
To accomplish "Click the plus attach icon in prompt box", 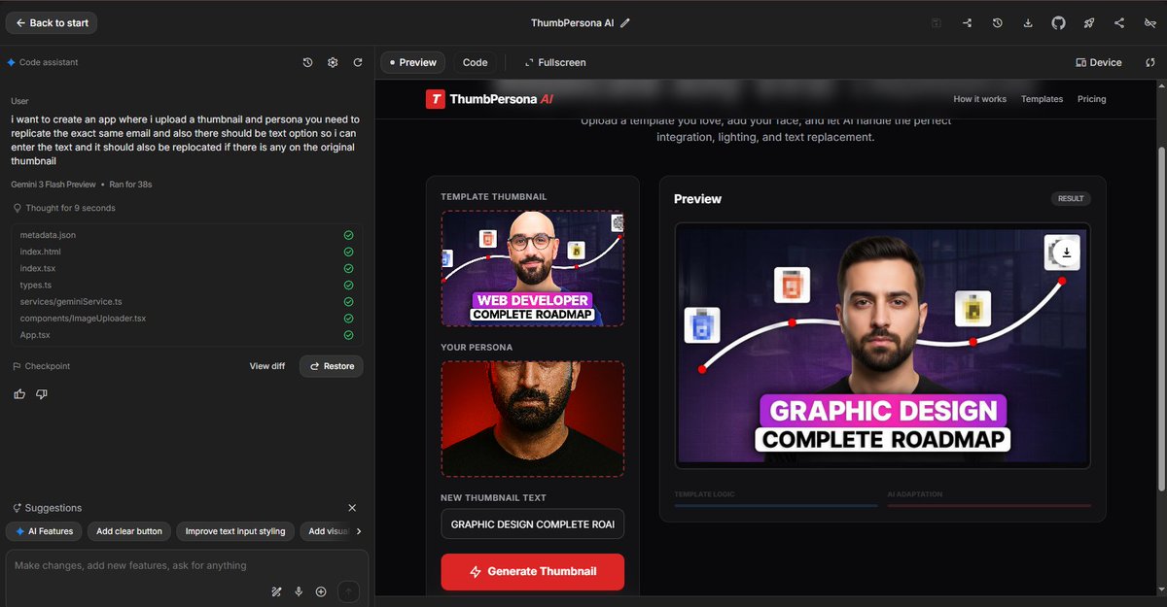I will [x=321, y=591].
